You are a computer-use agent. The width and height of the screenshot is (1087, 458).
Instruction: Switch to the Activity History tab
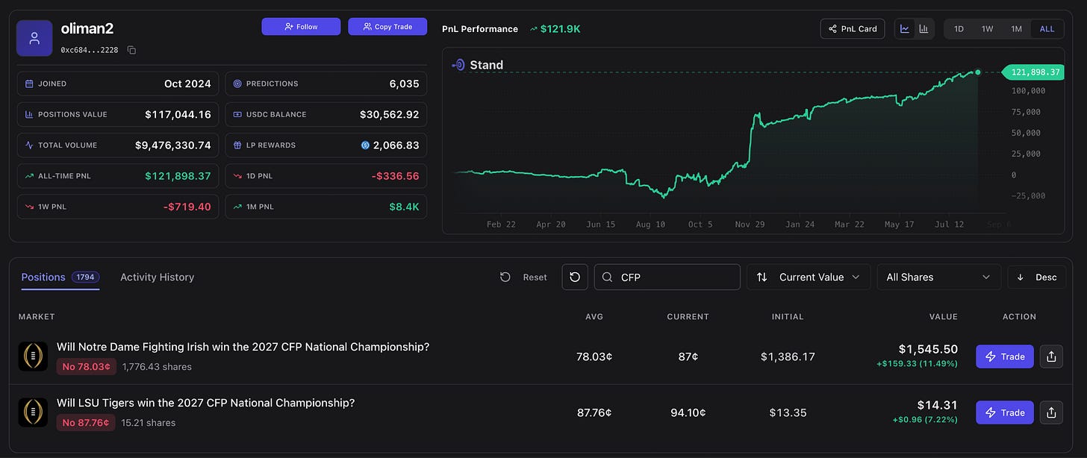tap(157, 277)
